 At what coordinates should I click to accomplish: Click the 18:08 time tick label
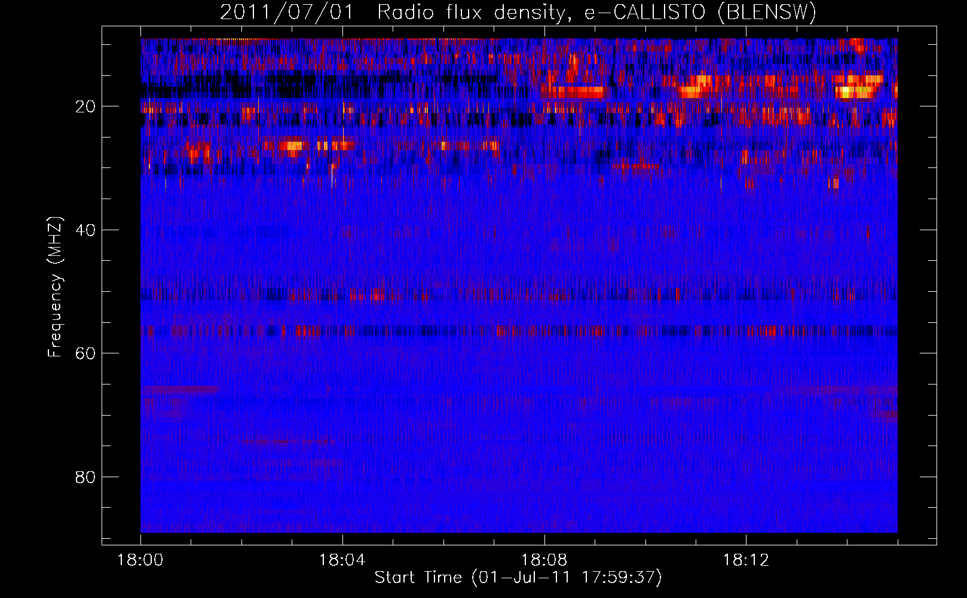click(x=544, y=560)
